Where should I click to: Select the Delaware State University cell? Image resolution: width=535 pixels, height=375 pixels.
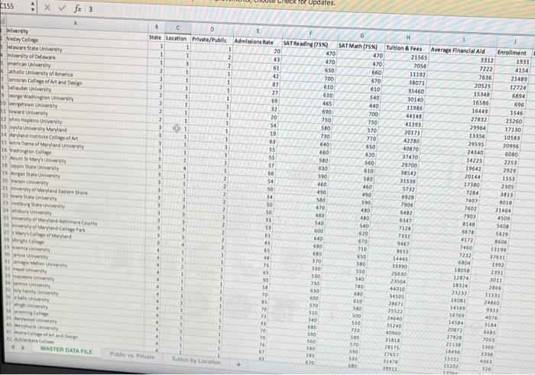(x=34, y=49)
